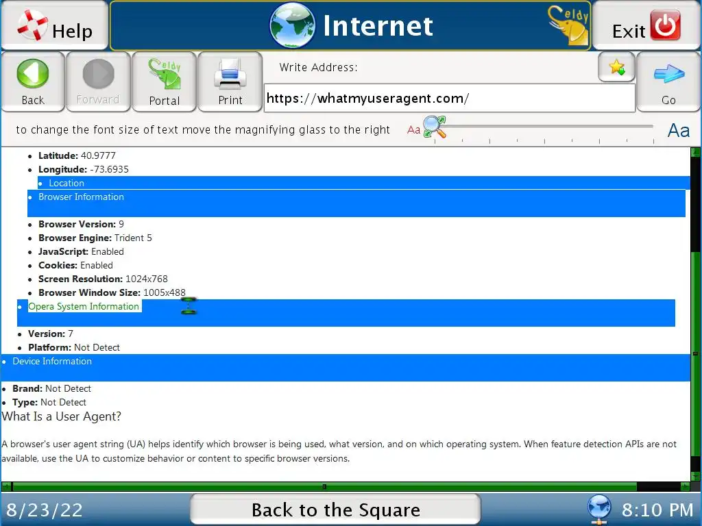Click the Browser Version: 9 line
The image size is (702, 526).
point(81,224)
